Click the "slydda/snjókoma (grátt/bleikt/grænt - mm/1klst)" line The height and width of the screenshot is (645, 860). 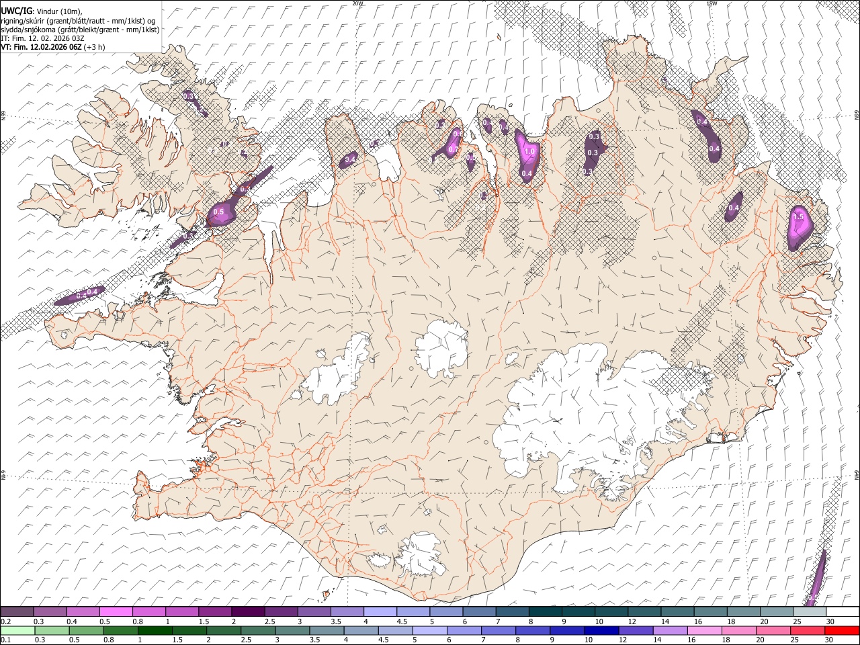80,30
